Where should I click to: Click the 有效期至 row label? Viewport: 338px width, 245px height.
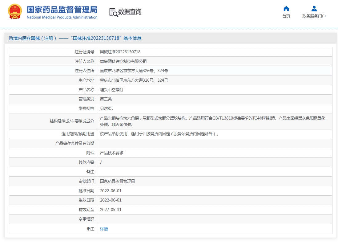[x=87, y=210]
